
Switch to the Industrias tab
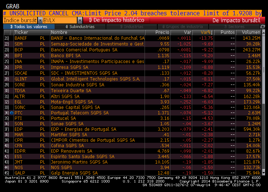(x=131, y=27)
